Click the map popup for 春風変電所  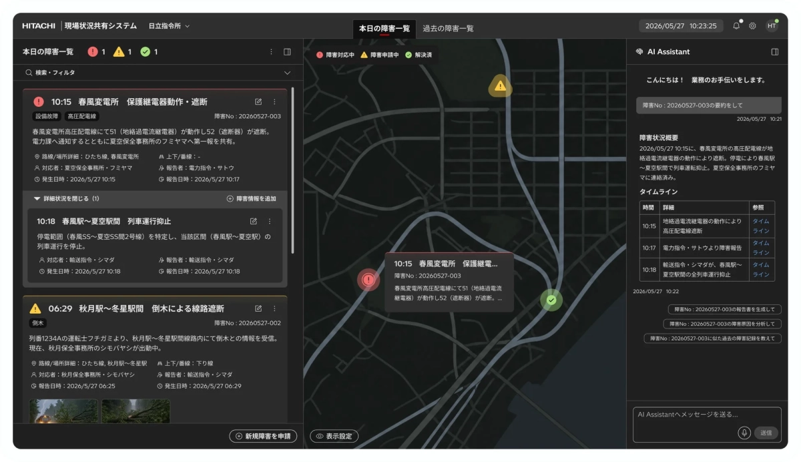coord(449,282)
